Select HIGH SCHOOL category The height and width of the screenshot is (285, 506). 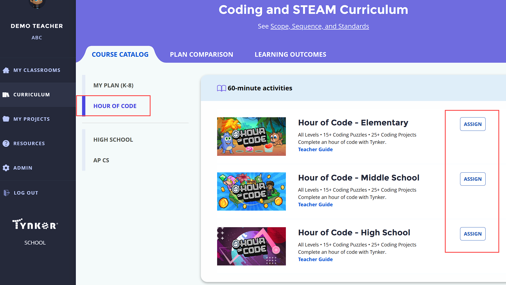pos(113,140)
